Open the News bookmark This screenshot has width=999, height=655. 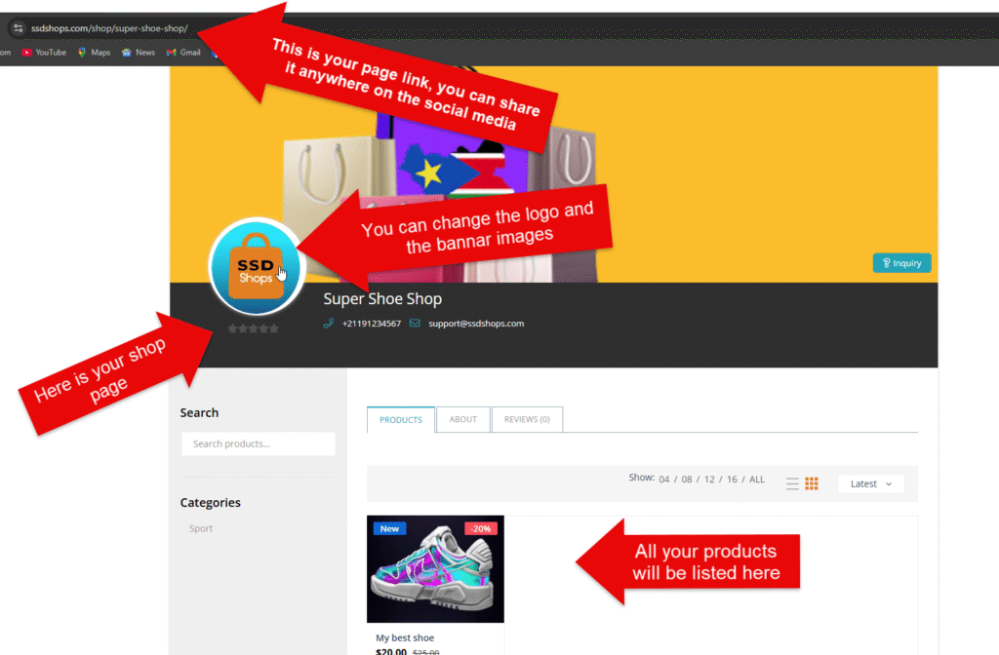point(139,53)
